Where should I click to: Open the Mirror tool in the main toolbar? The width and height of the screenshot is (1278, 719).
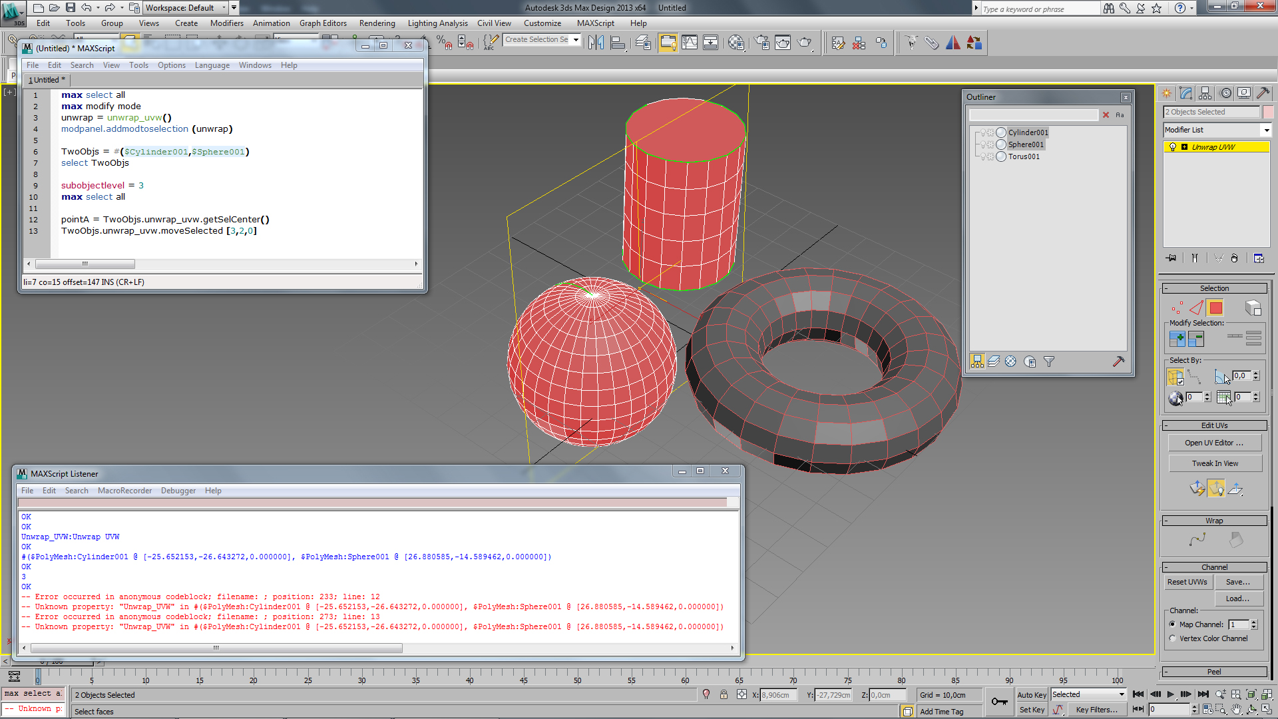tap(596, 43)
